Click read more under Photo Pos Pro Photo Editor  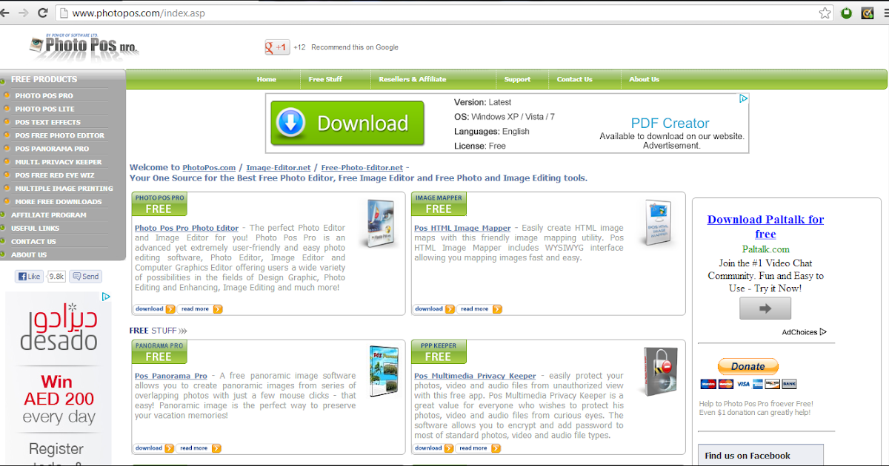point(201,309)
